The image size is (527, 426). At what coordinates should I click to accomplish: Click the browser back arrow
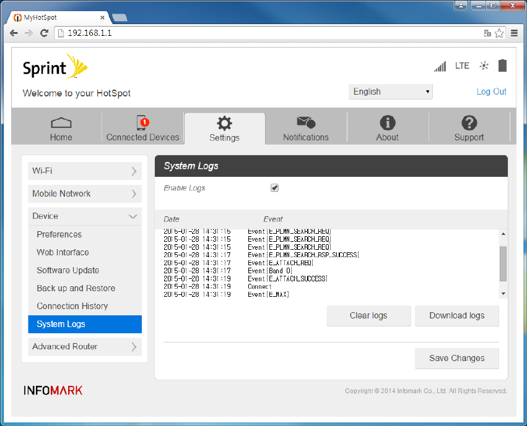pyautogui.click(x=14, y=33)
